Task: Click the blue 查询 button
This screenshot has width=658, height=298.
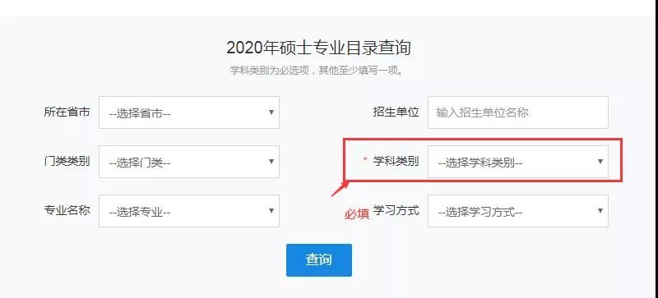Action: [x=319, y=260]
